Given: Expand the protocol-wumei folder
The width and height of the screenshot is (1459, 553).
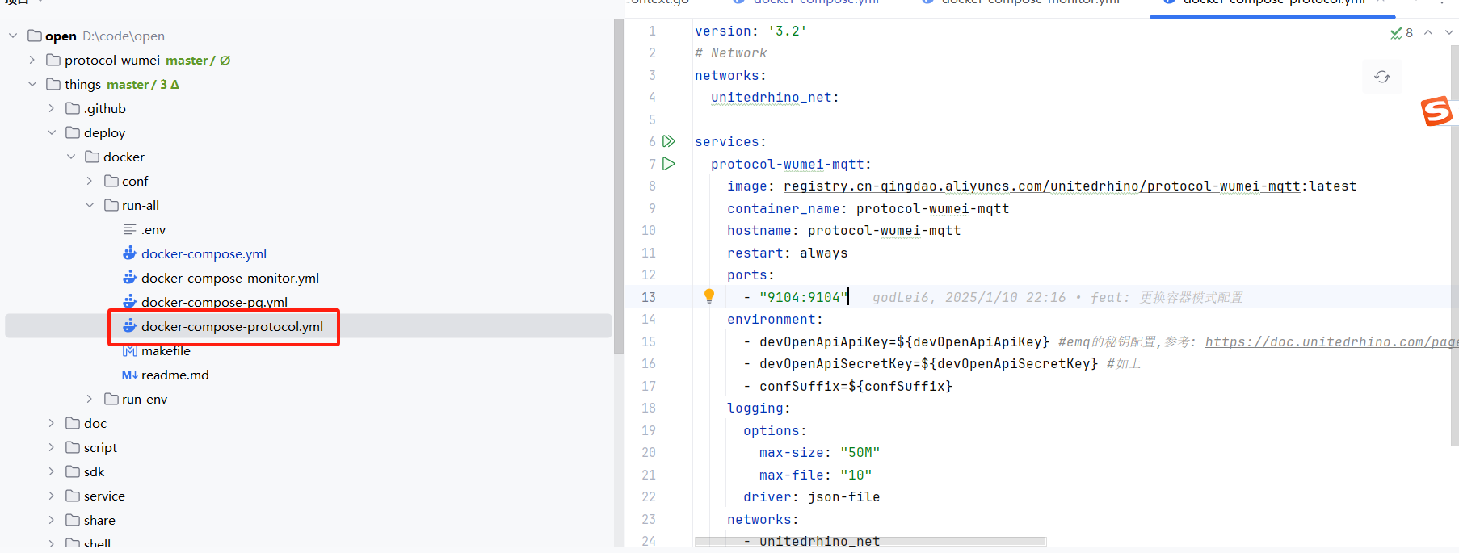Looking at the screenshot, I should 32,60.
